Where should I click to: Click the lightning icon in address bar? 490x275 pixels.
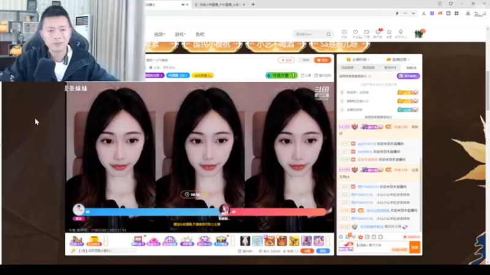coord(397,13)
